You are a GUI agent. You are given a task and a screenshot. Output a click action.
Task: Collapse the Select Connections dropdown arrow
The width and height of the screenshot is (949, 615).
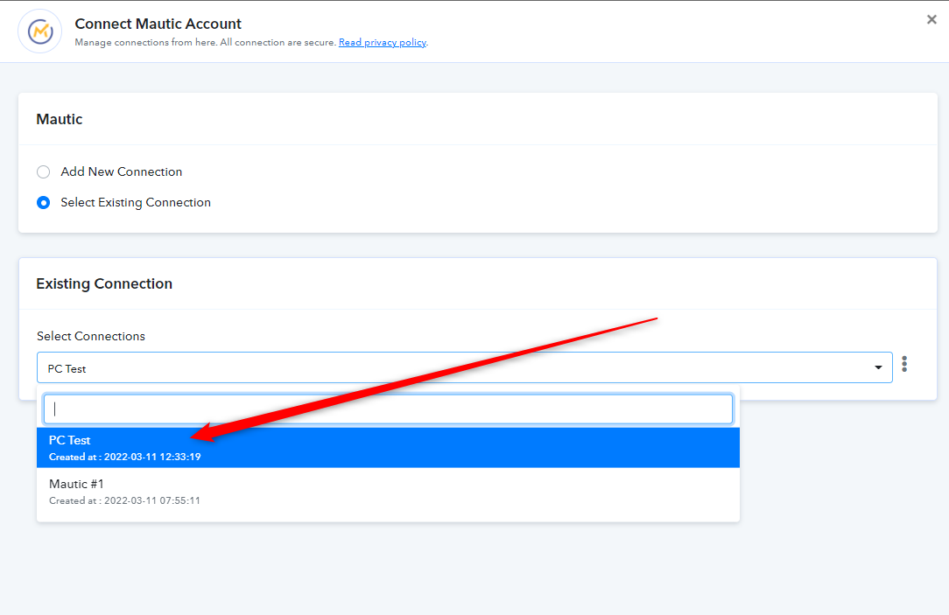[x=878, y=367]
